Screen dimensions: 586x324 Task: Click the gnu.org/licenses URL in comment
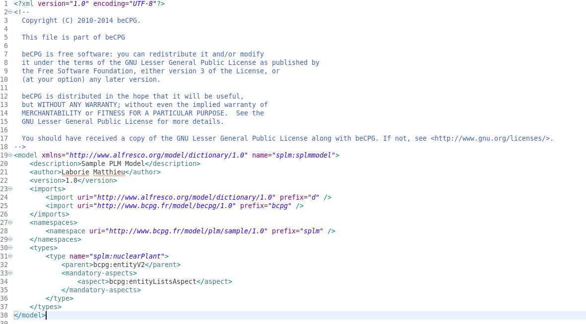click(x=490, y=139)
